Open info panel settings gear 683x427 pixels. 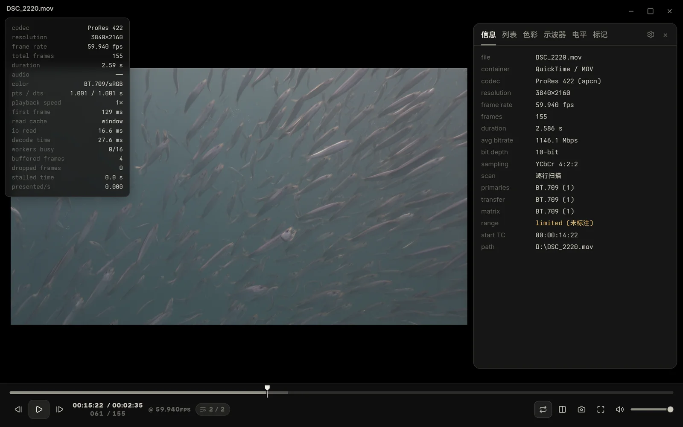point(651,35)
